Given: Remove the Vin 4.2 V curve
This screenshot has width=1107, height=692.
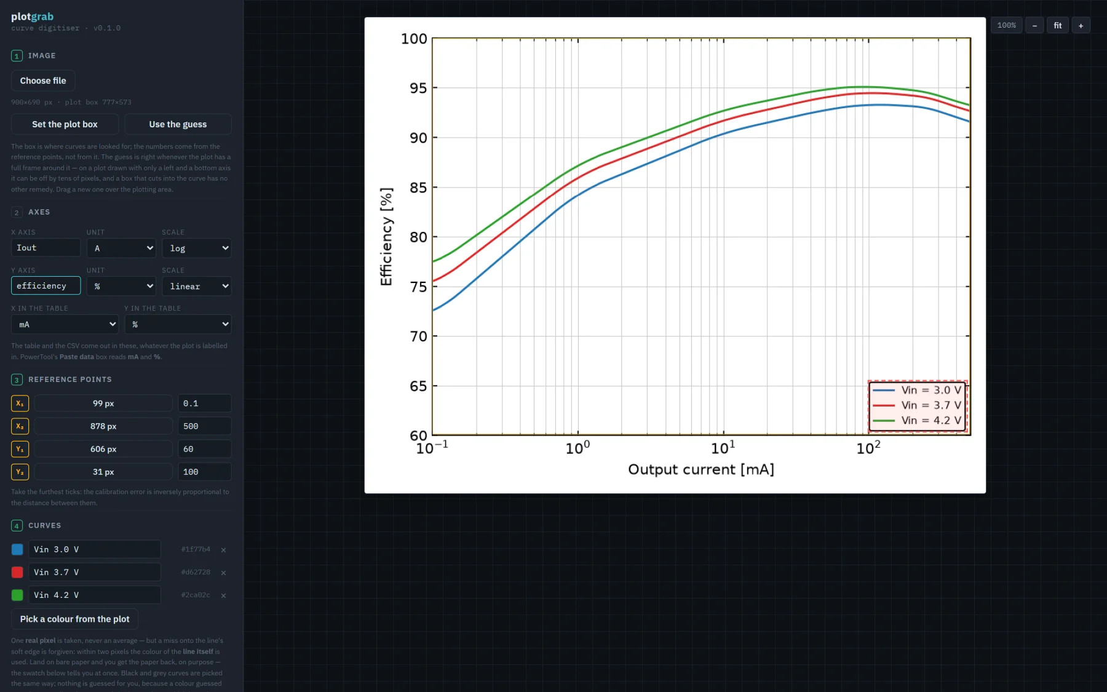Looking at the screenshot, I should [x=223, y=595].
